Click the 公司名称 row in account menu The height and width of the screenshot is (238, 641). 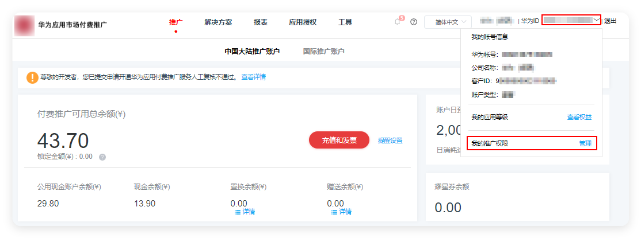(503, 68)
